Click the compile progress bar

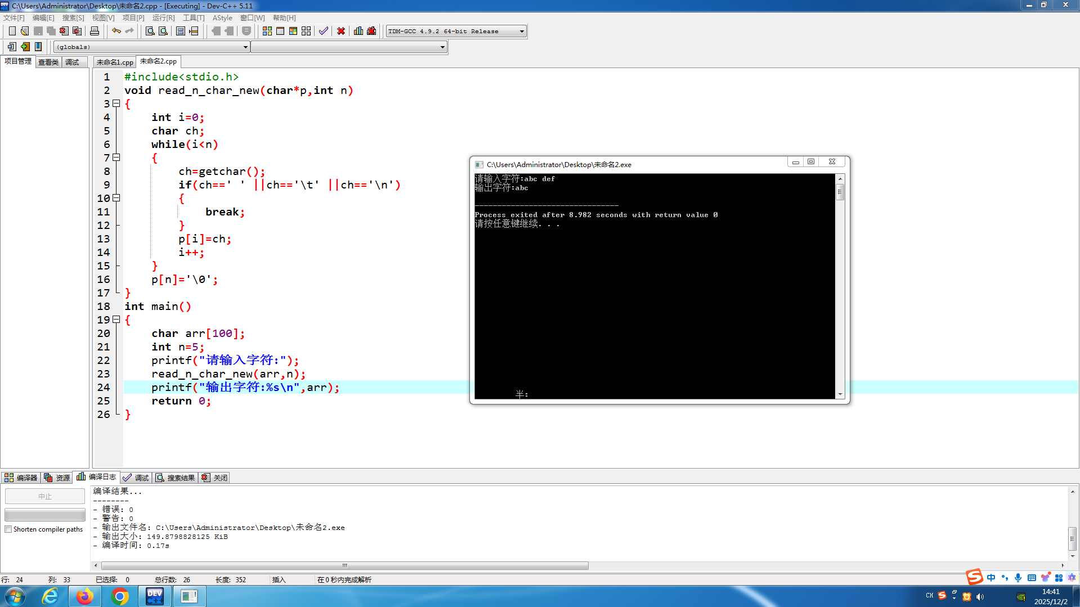click(45, 515)
